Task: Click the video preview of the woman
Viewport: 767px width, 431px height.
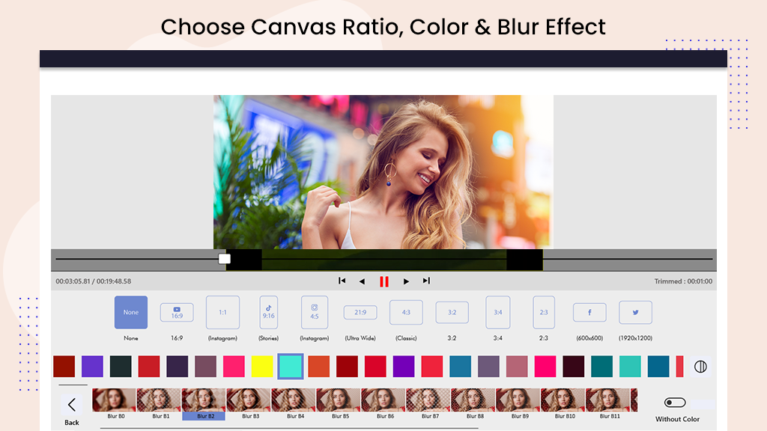Action: (x=383, y=172)
